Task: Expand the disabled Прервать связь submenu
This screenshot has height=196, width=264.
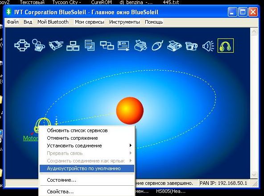Action: coord(87,153)
